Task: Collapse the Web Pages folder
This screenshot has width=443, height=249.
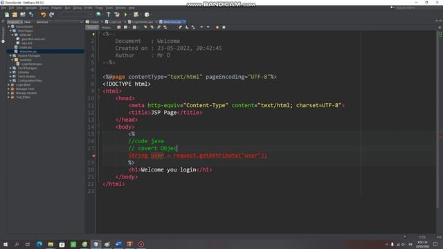Action: point(11,30)
